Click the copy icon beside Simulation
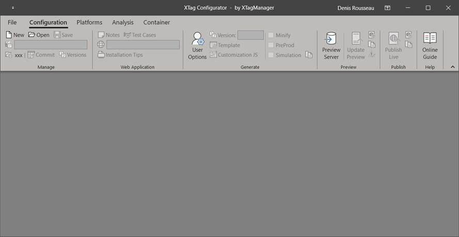 click(x=309, y=55)
